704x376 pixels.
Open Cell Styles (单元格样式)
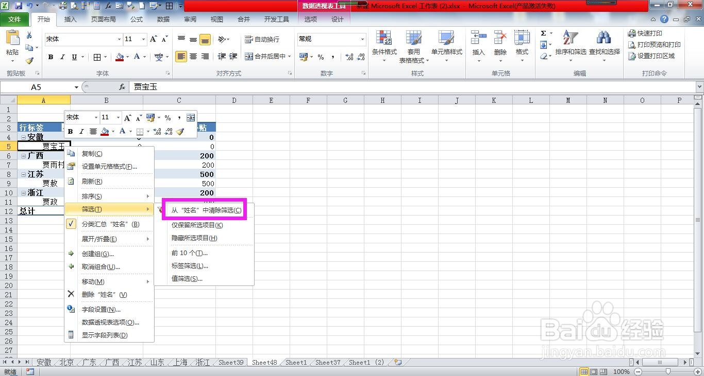(446, 46)
